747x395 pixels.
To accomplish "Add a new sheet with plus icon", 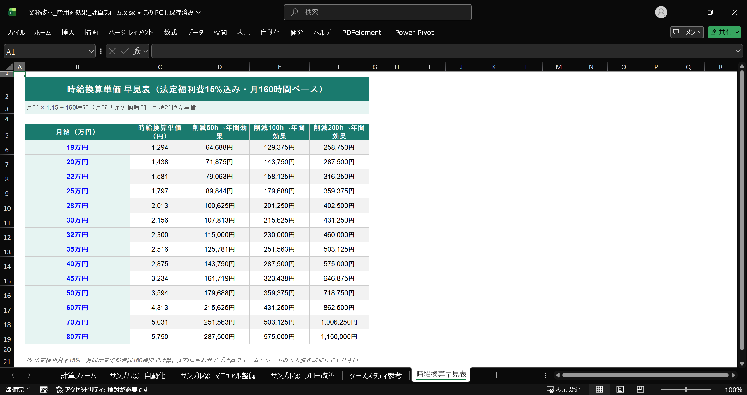I will [x=496, y=375].
